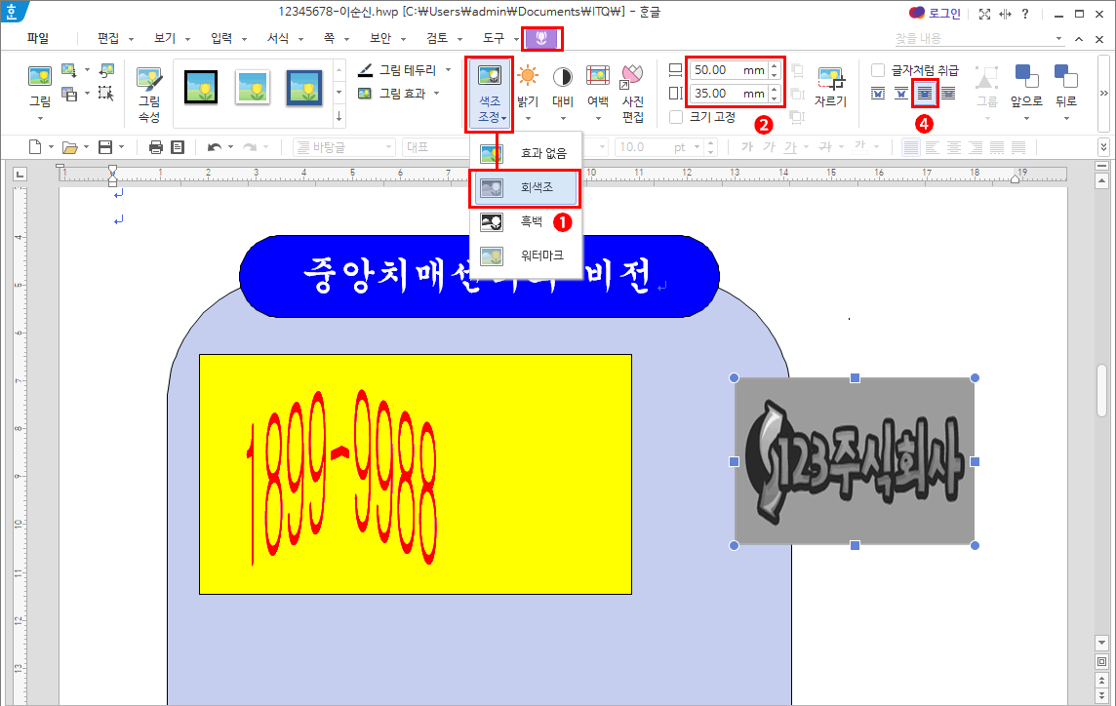This screenshot has width=1116, height=706.
Task: Open 그림 속성 picture properties
Action: [x=149, y=94]
